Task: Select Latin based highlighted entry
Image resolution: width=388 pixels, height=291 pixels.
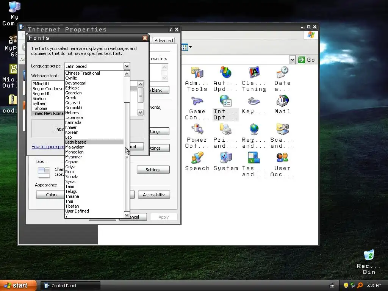Action: click(x=94, y=142)
